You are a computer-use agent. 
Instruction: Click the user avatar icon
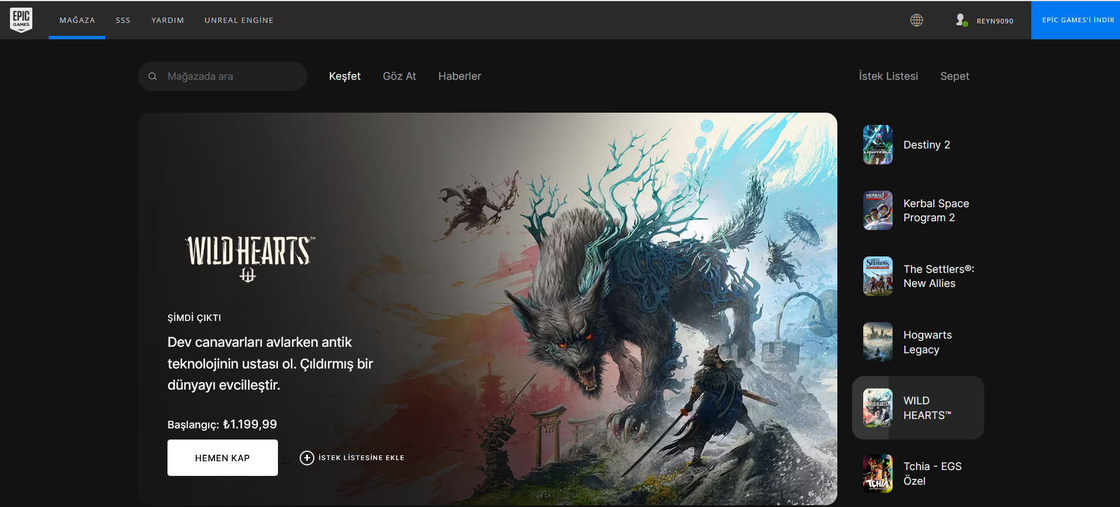point(961,21)
